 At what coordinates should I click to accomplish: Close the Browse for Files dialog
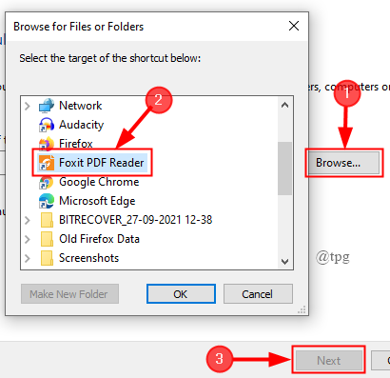pyautogui.click(x=294, y=26)
